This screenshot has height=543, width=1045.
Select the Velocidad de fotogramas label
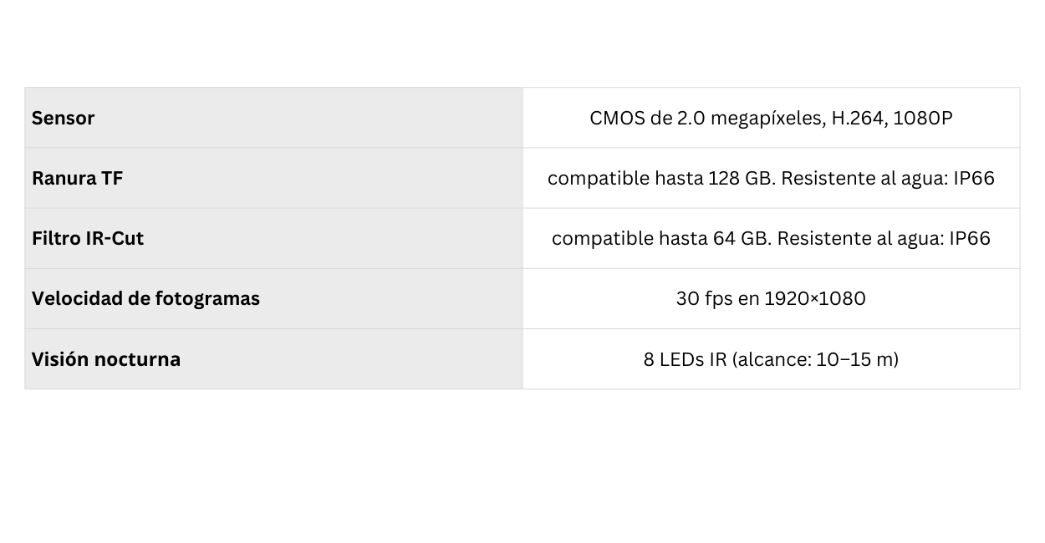[x=145, y=298]
